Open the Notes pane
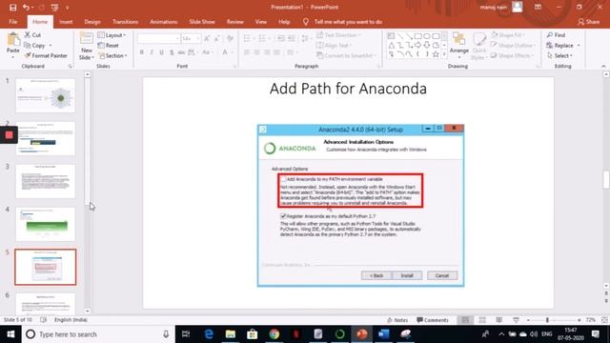The height and width of the screenshot is (343, 610). tap(397, 320)
